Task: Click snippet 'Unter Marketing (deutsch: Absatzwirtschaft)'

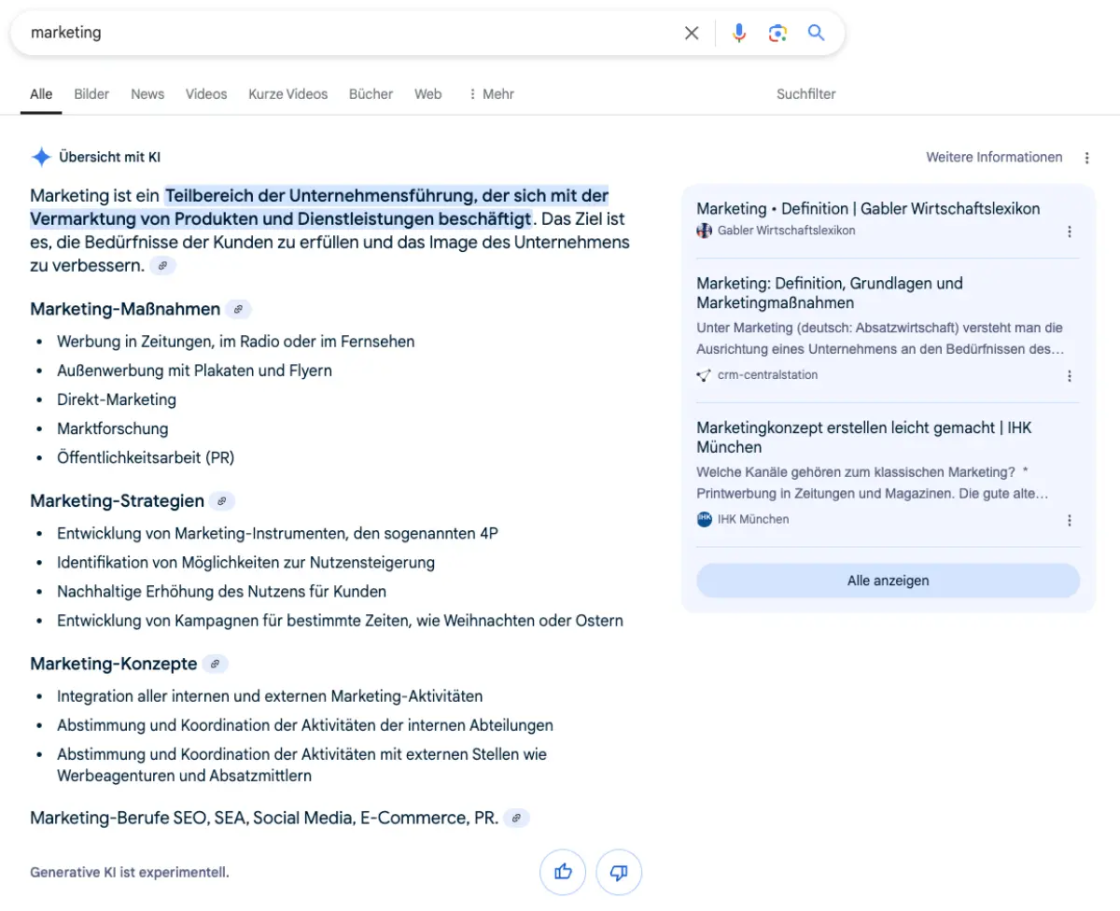Action: point(879,339)
